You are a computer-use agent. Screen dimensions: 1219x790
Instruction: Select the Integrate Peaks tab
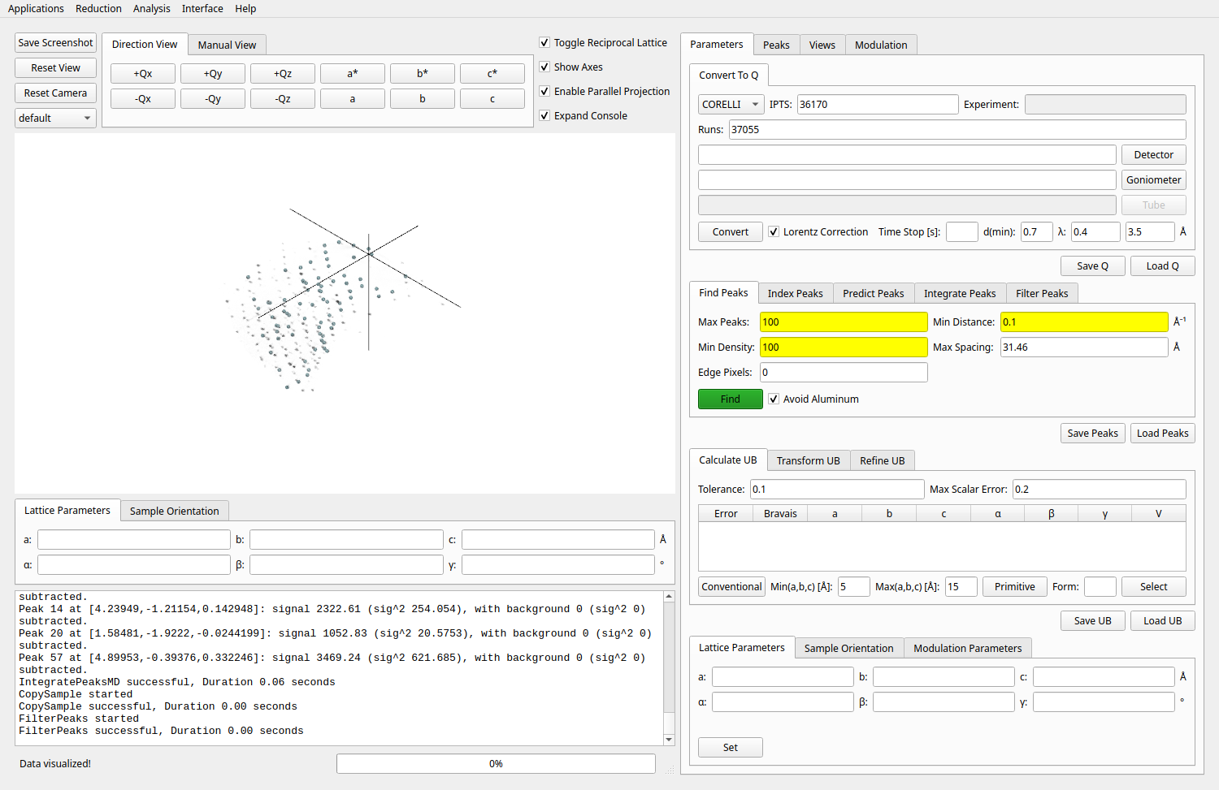(x=960, y=293)
